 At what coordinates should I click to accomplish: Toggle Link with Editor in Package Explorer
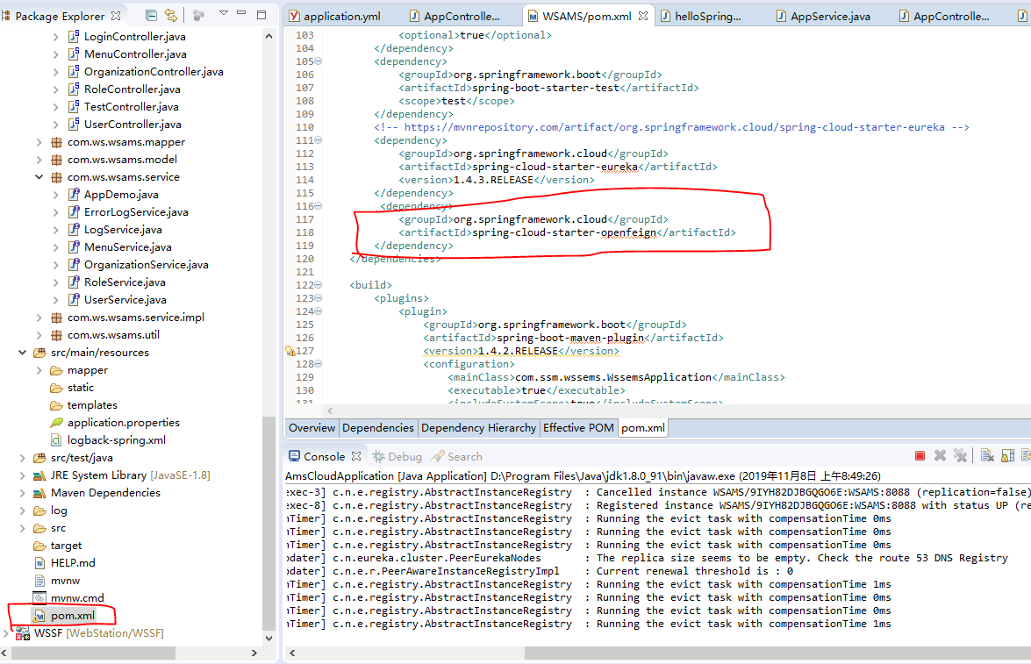pos(170,15)
